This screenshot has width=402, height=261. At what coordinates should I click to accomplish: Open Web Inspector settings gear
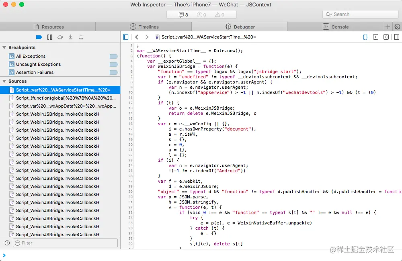click(x=397, y=27)
